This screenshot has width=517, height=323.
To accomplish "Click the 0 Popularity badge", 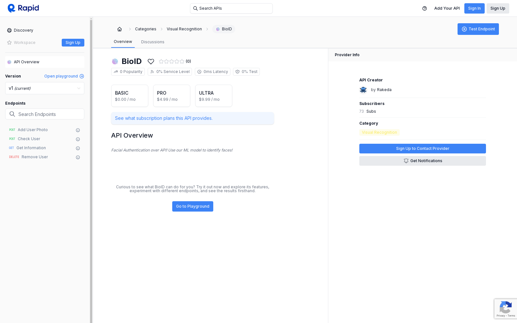I will click(x=128, y=72).
